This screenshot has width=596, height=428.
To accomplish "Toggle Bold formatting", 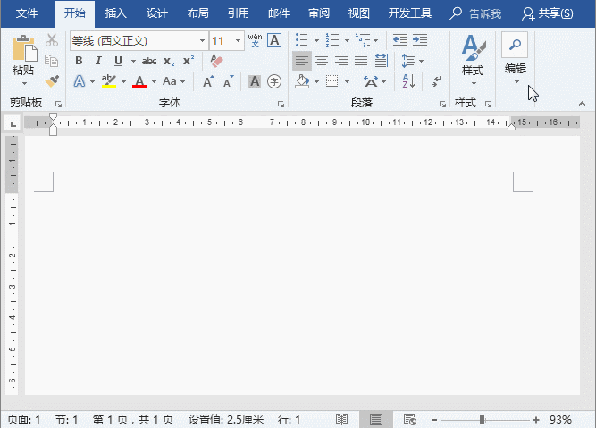I will tap(79, 61).
